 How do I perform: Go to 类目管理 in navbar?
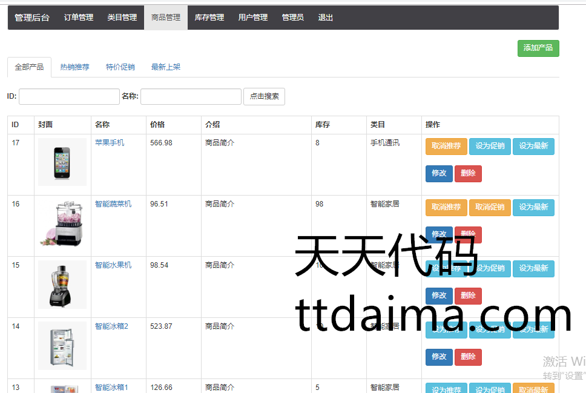pos(122,18)
